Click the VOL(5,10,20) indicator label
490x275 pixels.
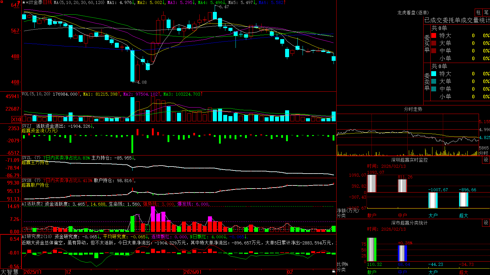(x=36, y=94)
